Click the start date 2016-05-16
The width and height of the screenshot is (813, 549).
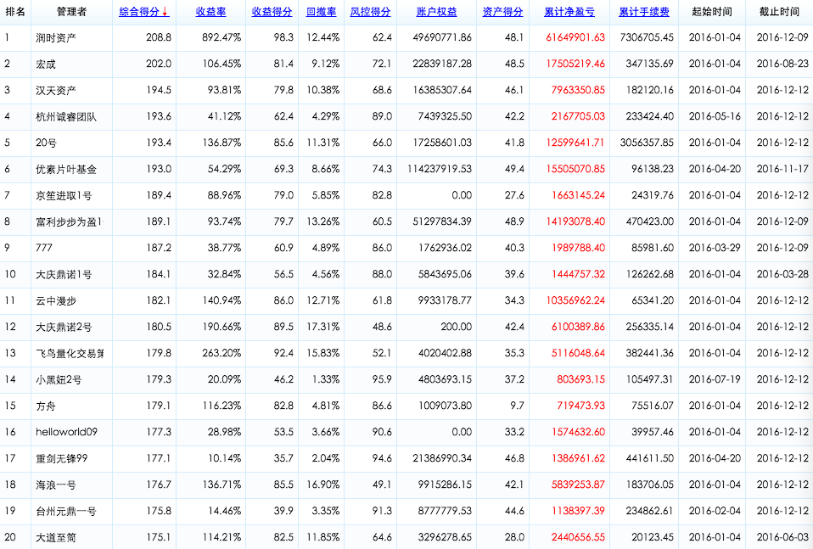[x=715, y=116]
